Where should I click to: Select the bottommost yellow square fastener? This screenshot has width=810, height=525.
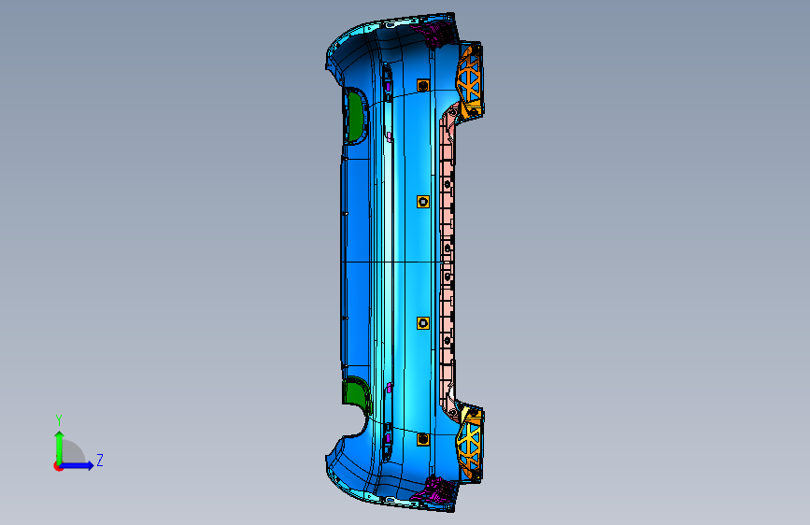(423, 440)
